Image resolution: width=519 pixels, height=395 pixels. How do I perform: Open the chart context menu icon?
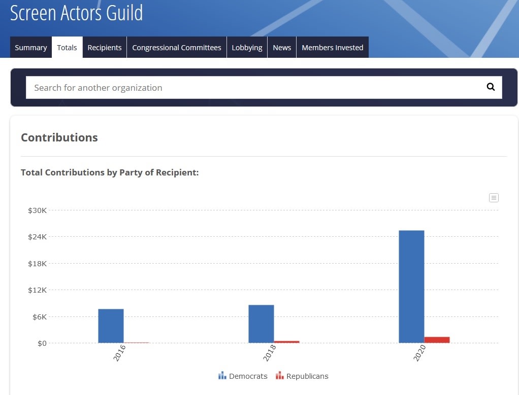click(x=494, y=198)
